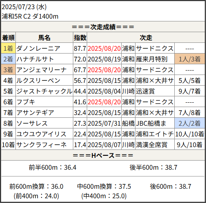Click the 迅速賞 race name
The width and height of the screenshot is (206, 203).
pos(145,91)
